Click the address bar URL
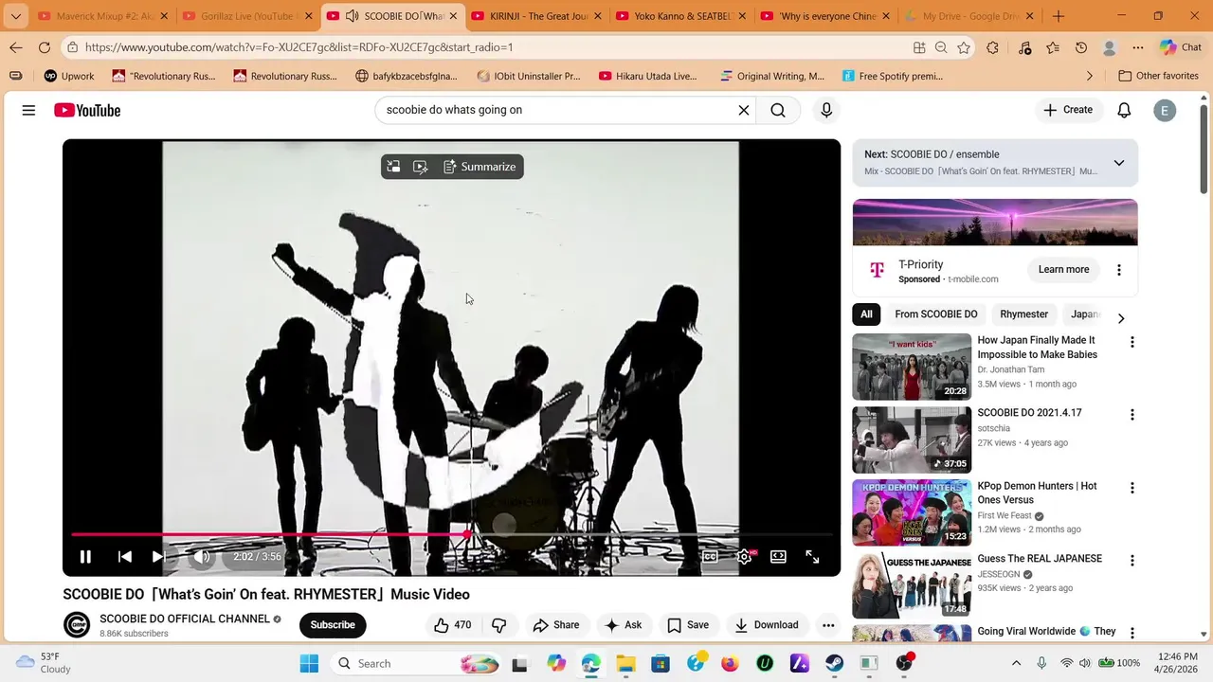Screen dimensions: 1213x682 [299, 47]
